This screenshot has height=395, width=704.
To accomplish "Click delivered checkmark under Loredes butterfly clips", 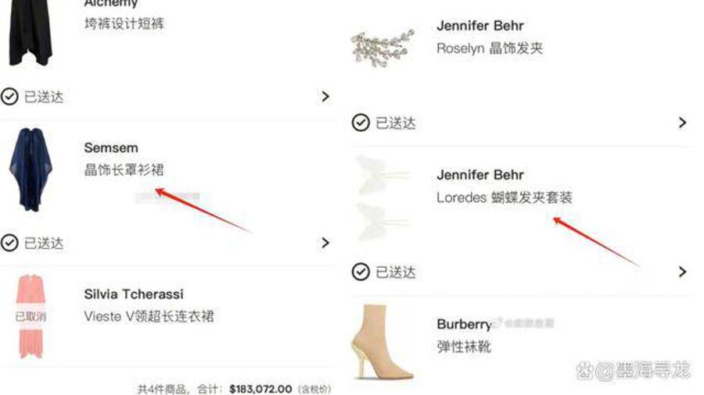I will (361, 272).
